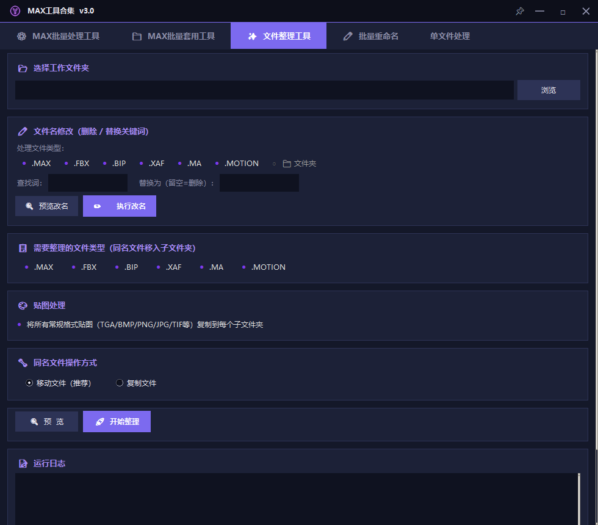598x525 pixels.
Task: Toggle .BIP in organize file types
Action: [x=127, y=267]
